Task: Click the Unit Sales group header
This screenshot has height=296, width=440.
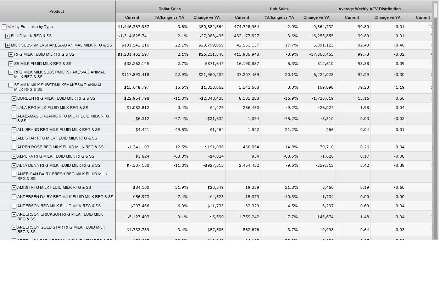Action: [x=279, y=9]
